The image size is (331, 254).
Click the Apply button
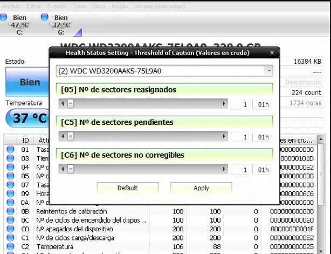pos(201,188)
